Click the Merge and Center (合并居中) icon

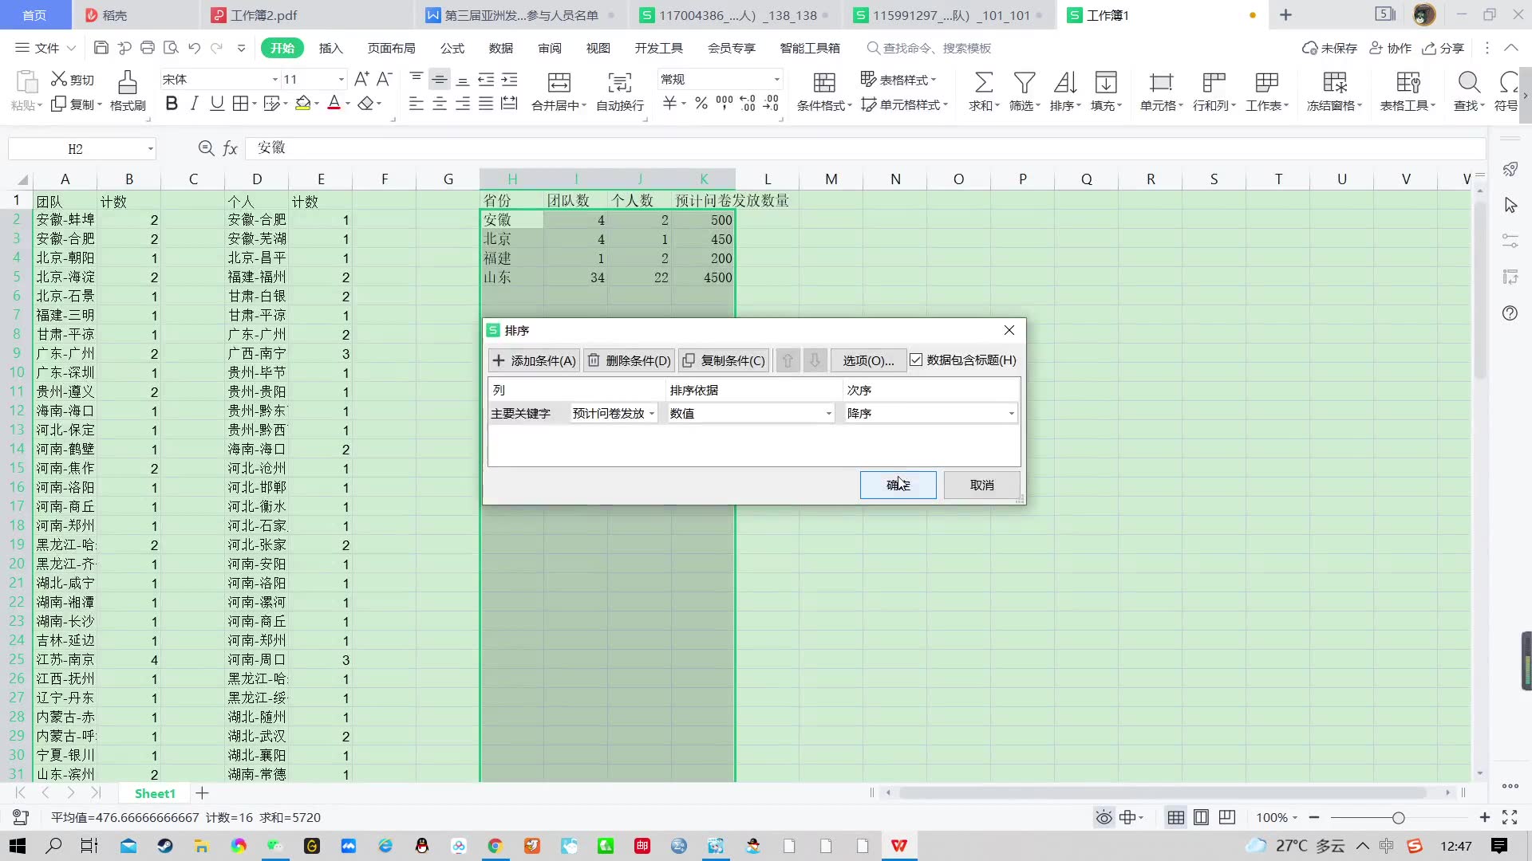click(x=559, y=82)
